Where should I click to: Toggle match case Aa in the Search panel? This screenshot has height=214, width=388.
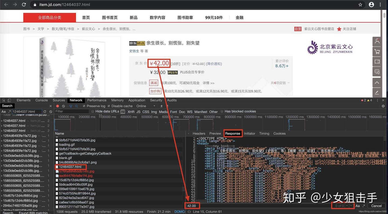point(4,112)
